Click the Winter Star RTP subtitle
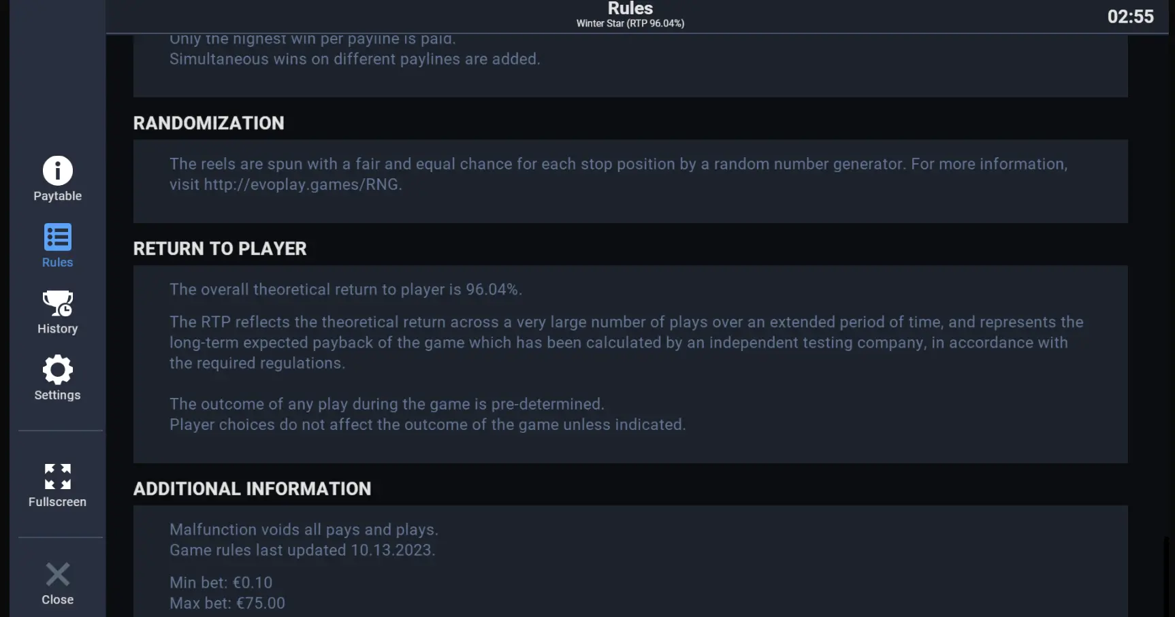The width and height of the screenshot is (1175, 617). [630, 23]
